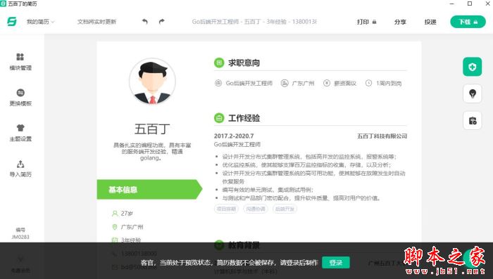
Task: Select the 工作经验 section heading
Action: click(244, 118)
